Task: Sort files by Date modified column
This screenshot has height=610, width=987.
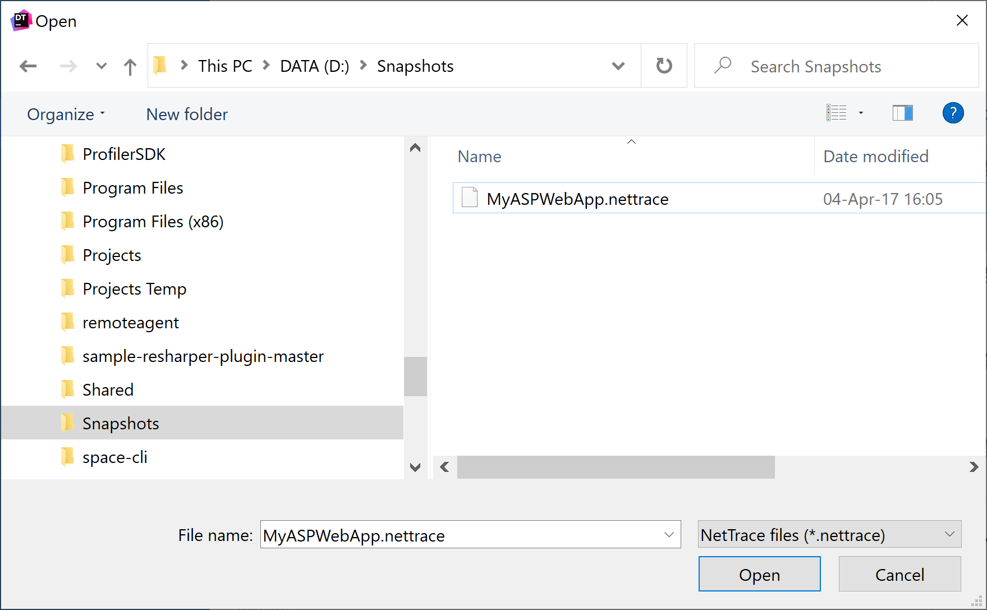Action: point(875,157)
